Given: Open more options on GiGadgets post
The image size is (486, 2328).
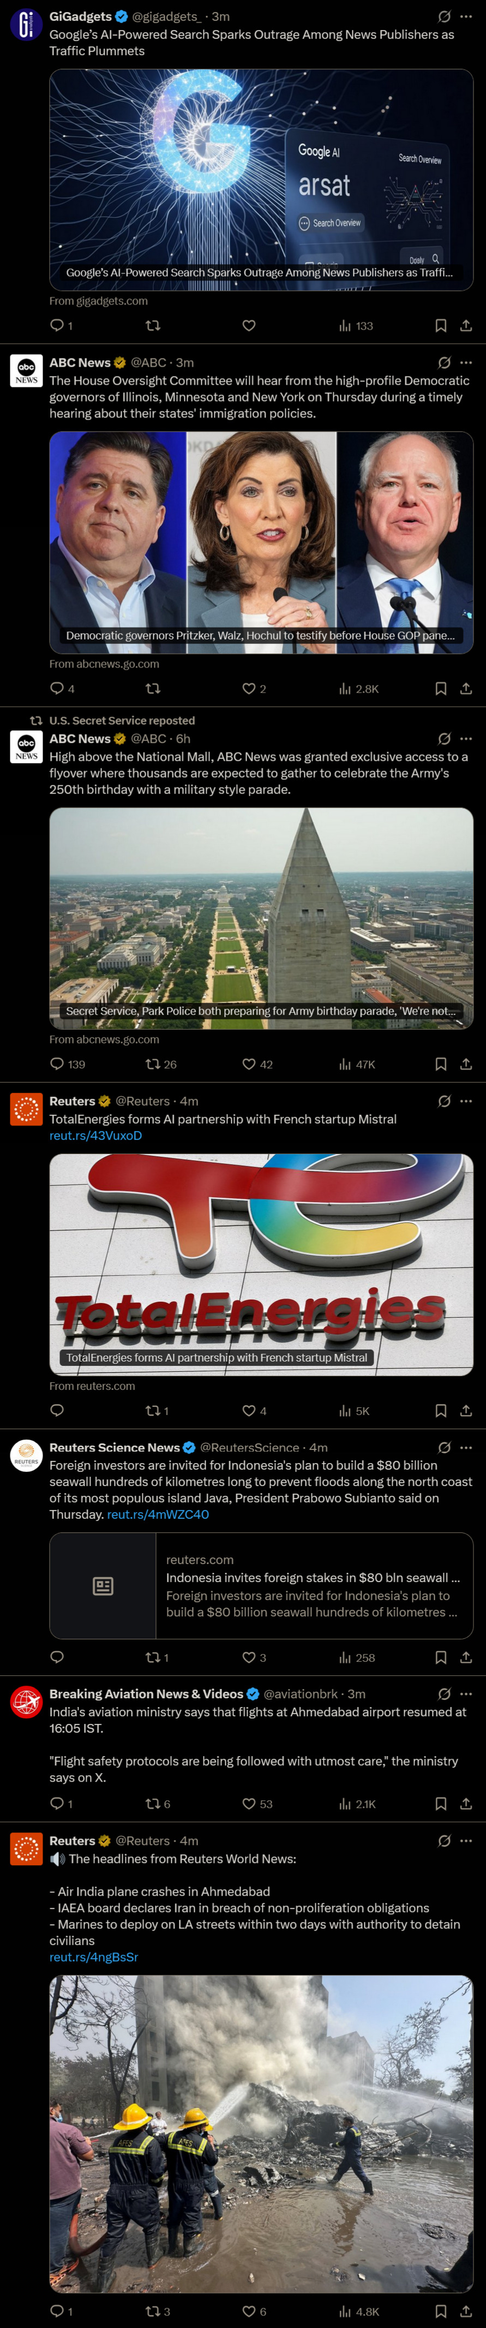Looking at the screenshot, I should (x=466, y=16).
